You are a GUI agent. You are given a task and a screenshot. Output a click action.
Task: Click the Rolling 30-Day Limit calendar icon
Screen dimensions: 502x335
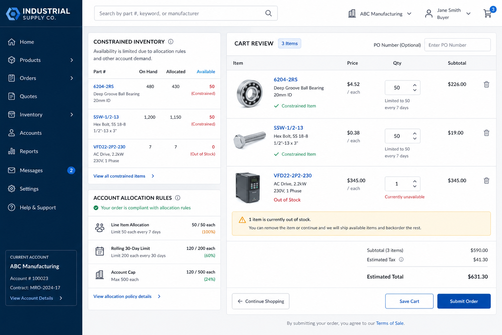pyautogui.click(x=100, y=251)
